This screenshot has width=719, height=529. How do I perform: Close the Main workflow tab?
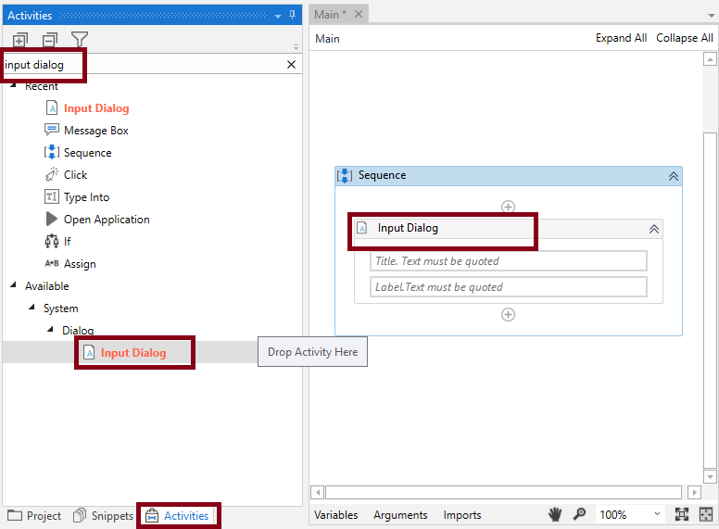point(359,14)
